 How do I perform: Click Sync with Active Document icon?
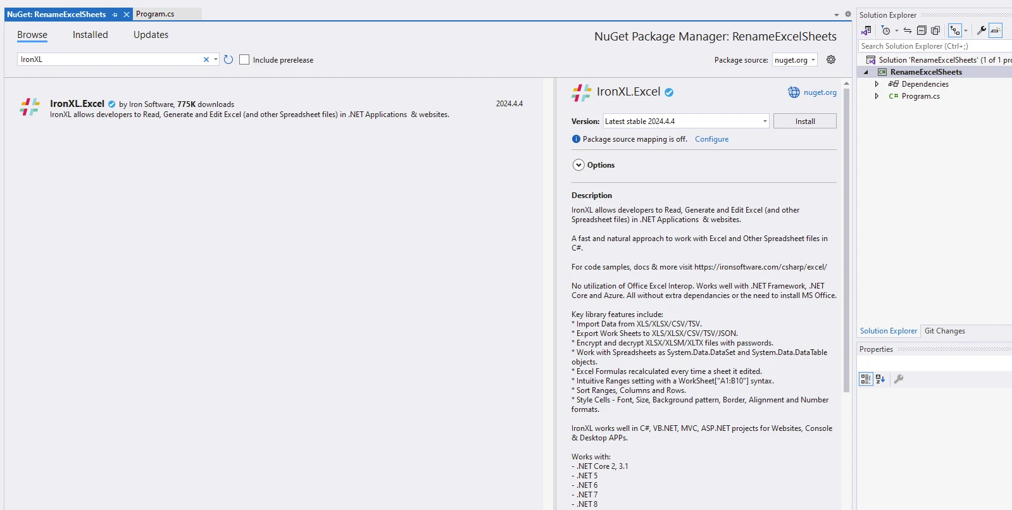(908, 30)
